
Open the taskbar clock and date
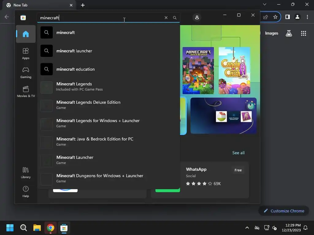point(291,228)
